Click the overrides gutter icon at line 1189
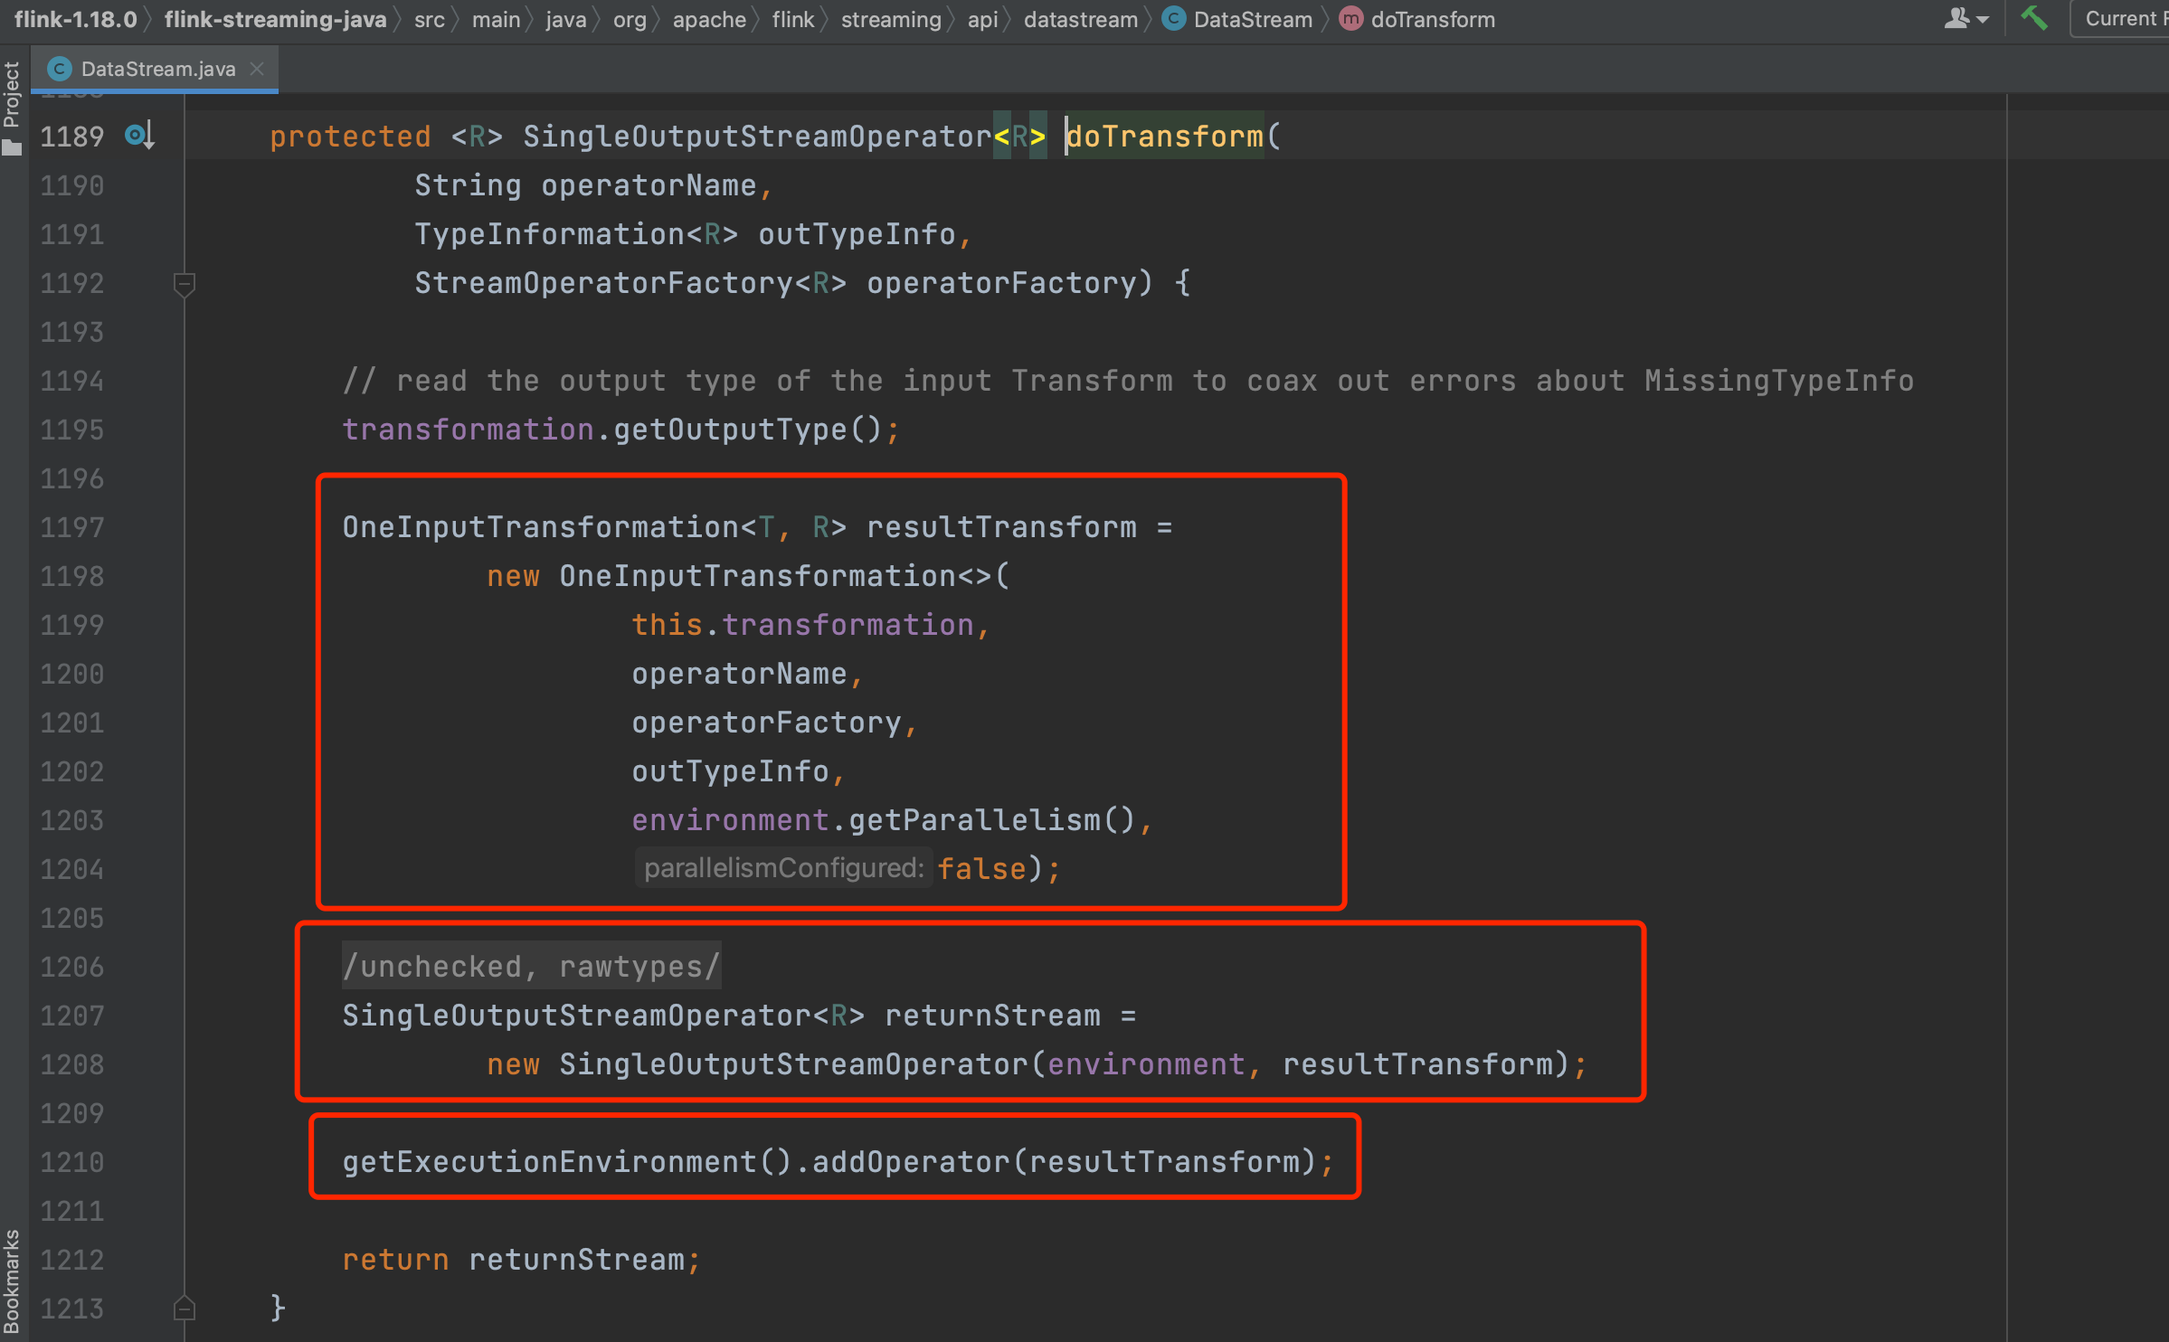 (x=139, y=136)
